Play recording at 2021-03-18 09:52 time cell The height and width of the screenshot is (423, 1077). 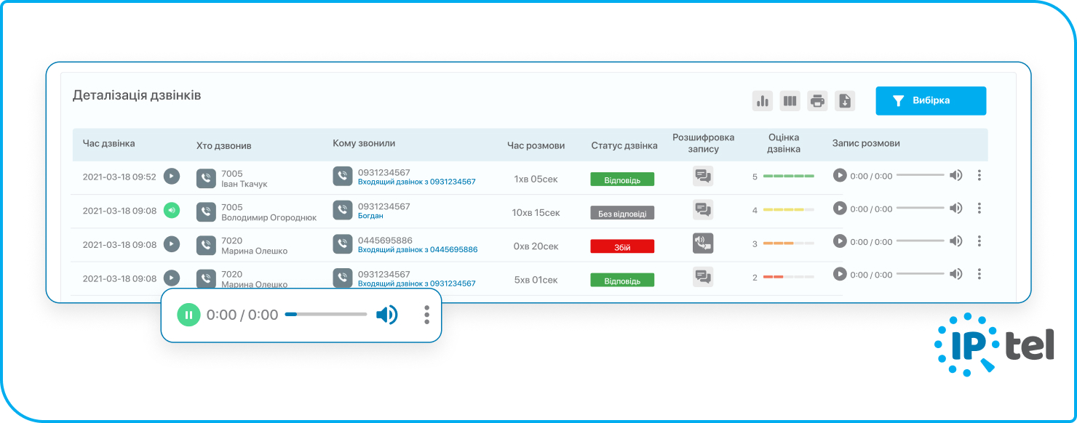pyautogui.click(x=171, y=176)
